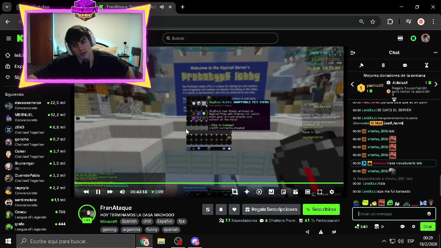The height and width of the screenshot is (248, 441).
Task: Collapse the chat panel with arrow icon
Action: 352,53
